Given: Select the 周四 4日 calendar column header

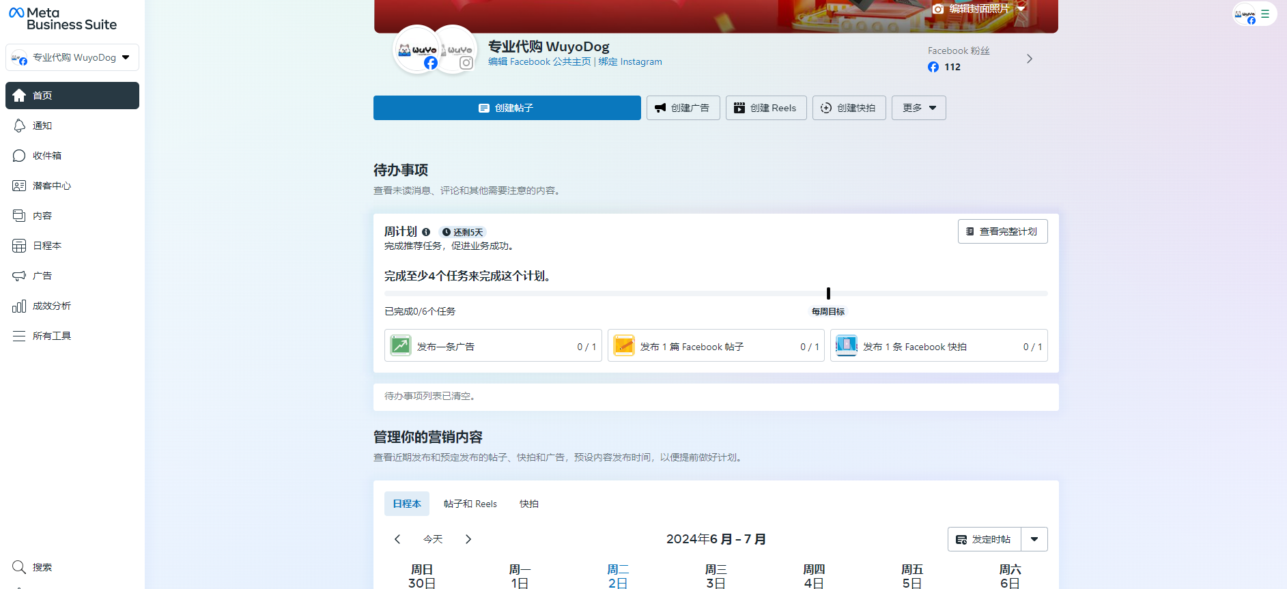Looking at the screenshot, I should [814, 576].
